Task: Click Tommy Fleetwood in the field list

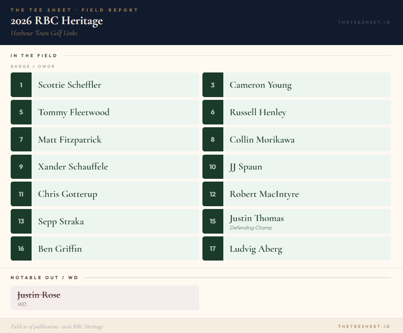Action: click(74, 112)
